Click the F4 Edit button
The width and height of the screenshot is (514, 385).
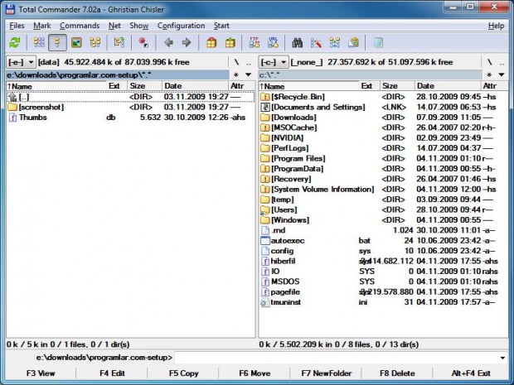pos(112,373)
